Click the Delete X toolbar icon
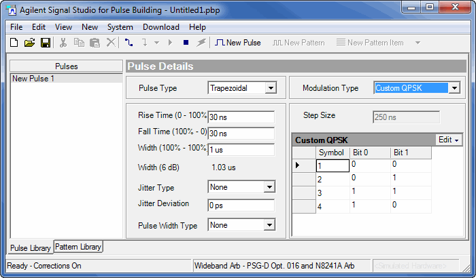The width and height of the screenshot is (476, 278). 111,43
